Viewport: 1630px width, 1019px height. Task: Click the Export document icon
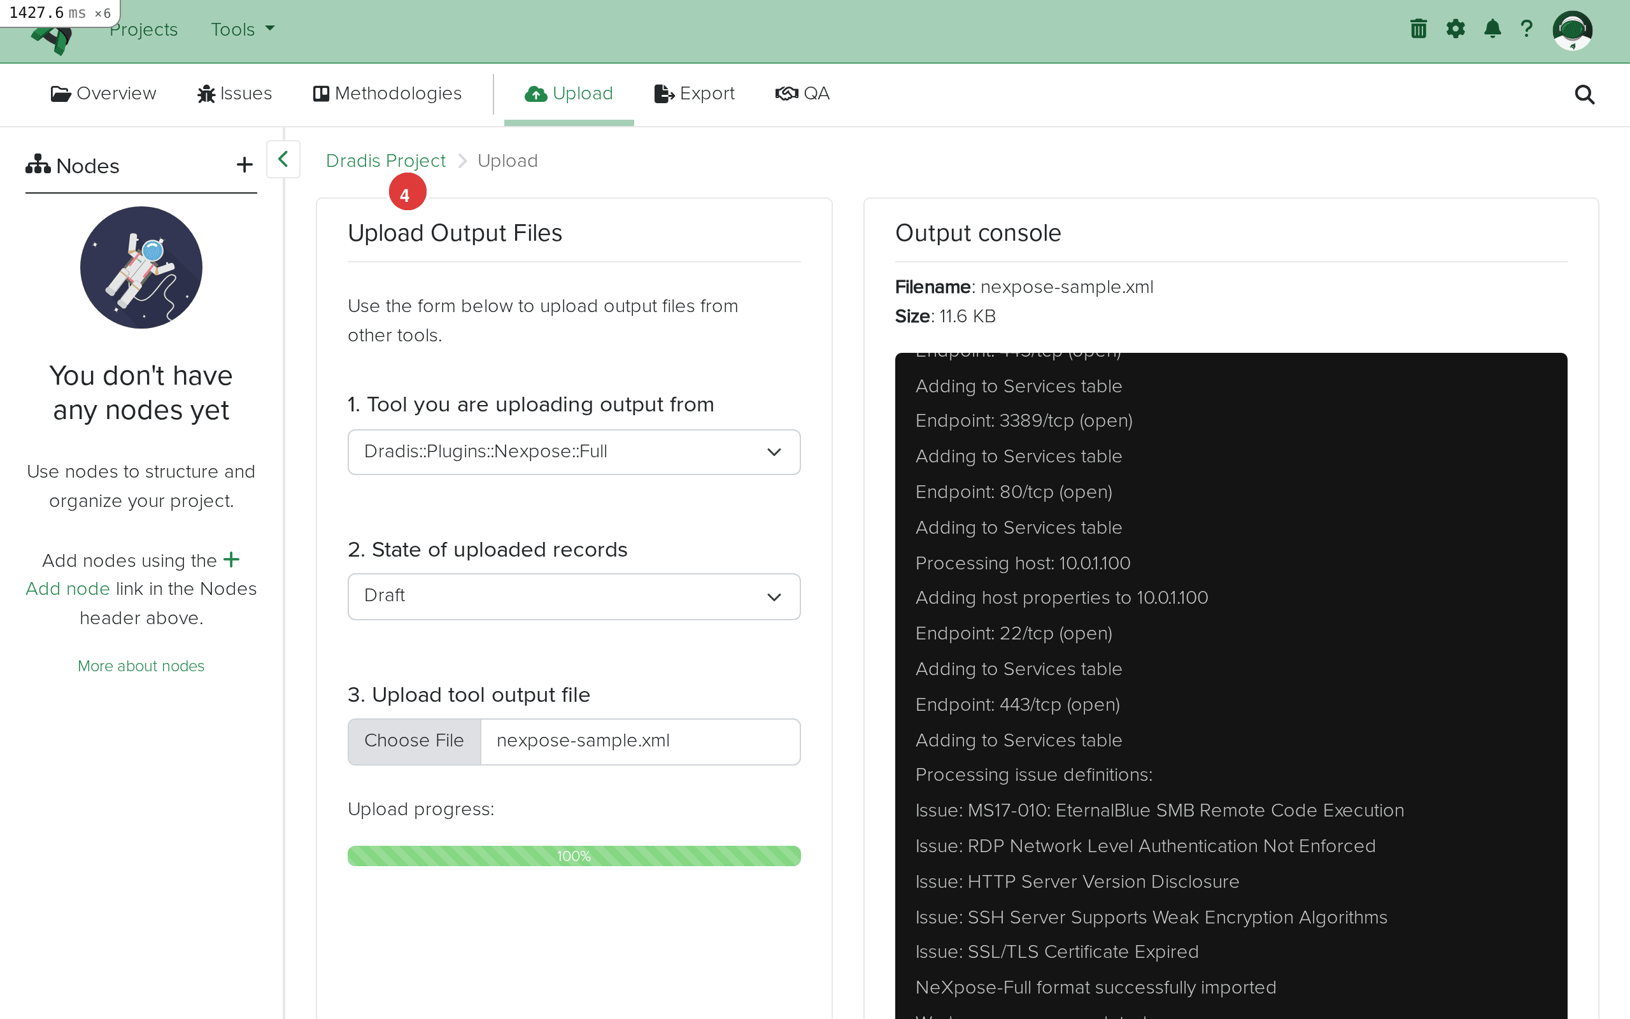(695, 93)
